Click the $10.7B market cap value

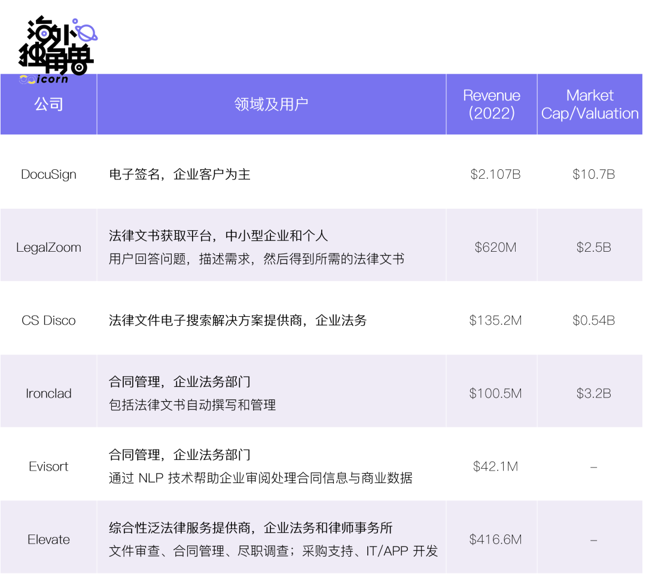pos(593,175)
